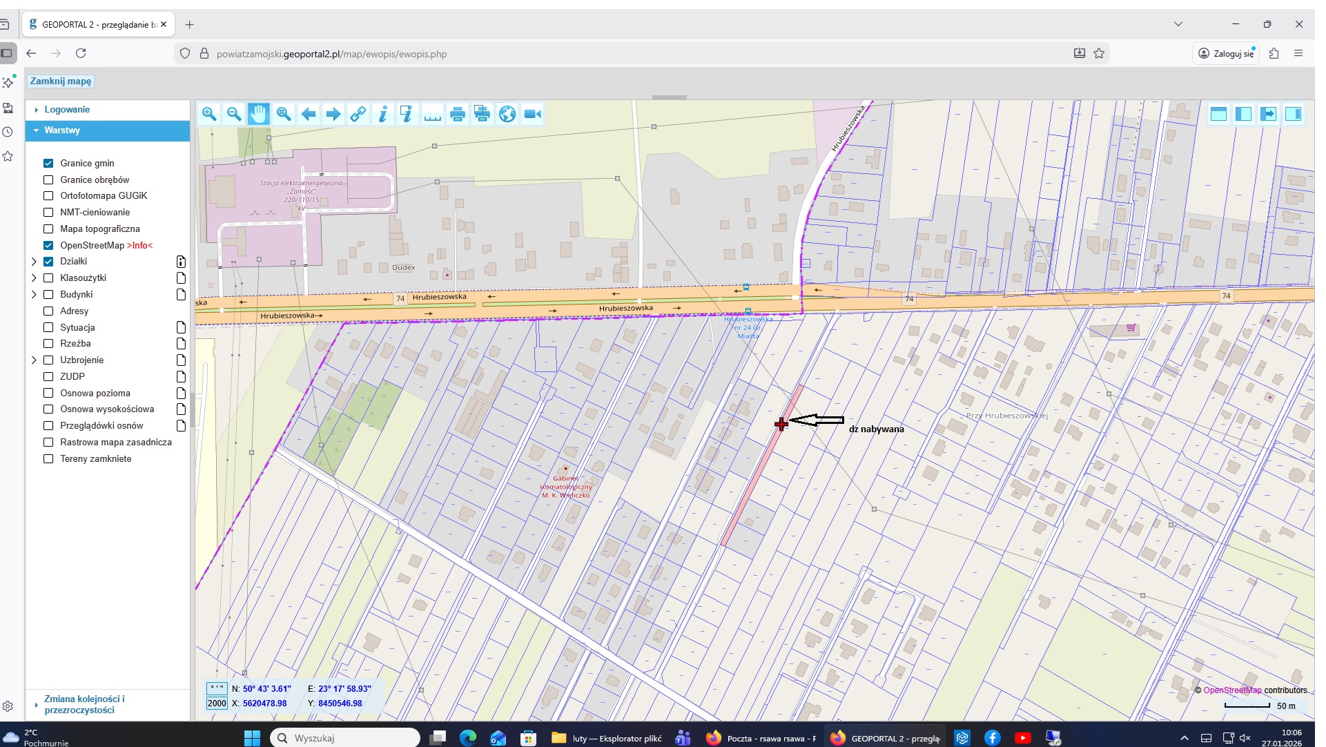Select the zoom out magnifier tool

(x=234, y=114)
